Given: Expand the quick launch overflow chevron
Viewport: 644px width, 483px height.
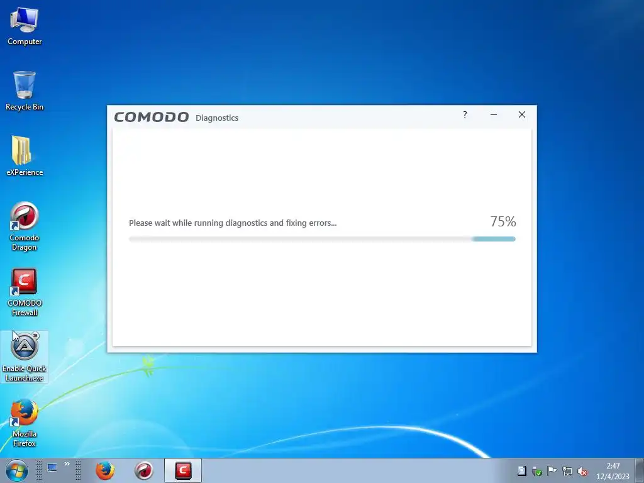Looking at the screenshot, I should pyautogui.click(x=67, y=464).
